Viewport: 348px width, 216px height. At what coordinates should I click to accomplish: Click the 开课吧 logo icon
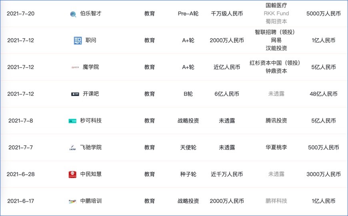click(75, 94)
